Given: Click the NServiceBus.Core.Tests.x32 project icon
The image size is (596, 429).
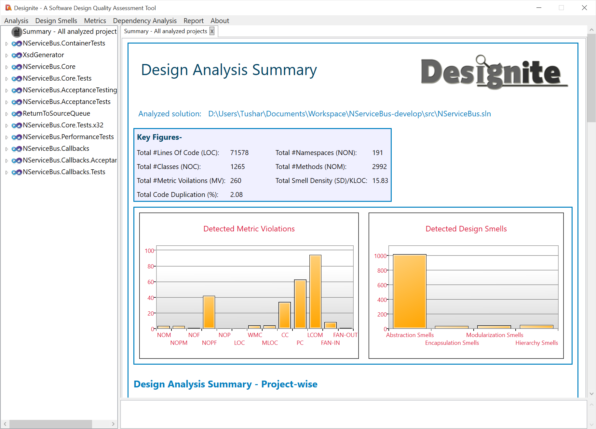Looking at the screenshot, I should (x=17, y=125).
